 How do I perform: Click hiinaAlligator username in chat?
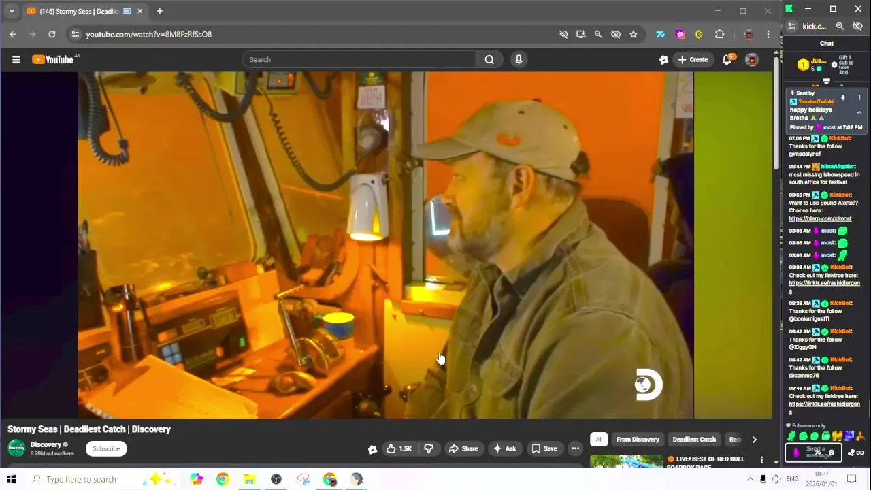(x=838, y=166)
